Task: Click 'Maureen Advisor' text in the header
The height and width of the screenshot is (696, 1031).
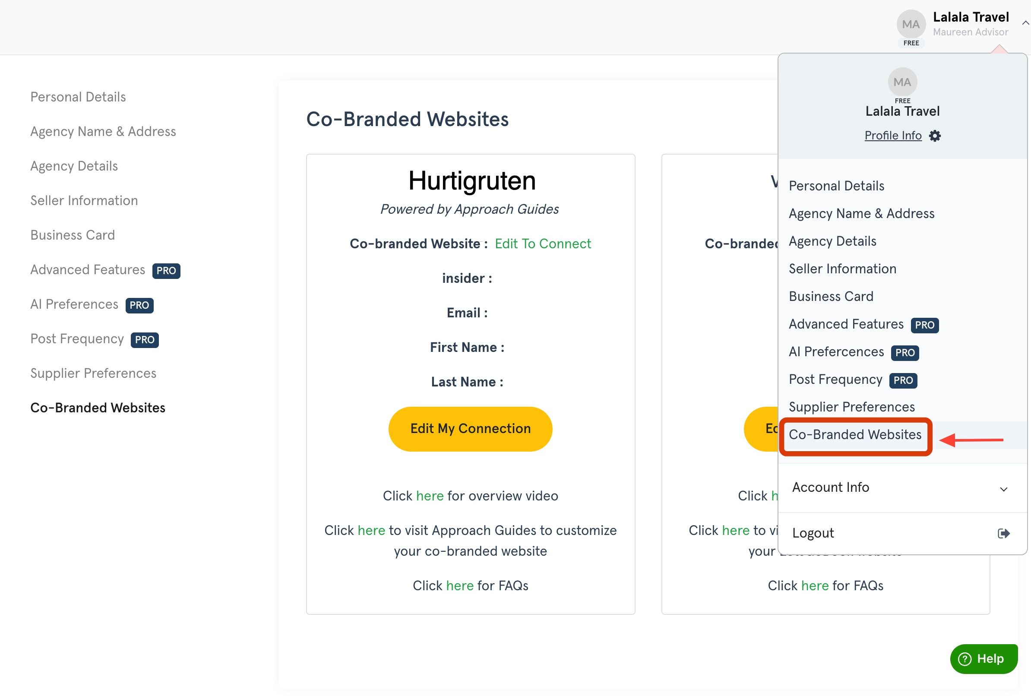Action: coord(970,32)
